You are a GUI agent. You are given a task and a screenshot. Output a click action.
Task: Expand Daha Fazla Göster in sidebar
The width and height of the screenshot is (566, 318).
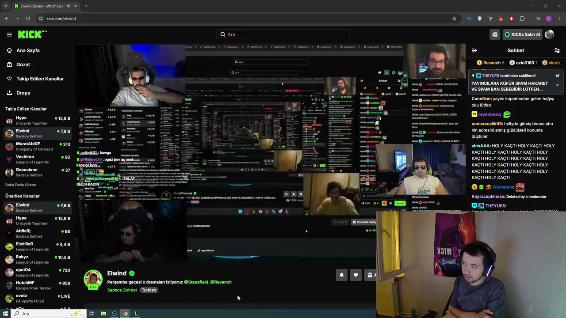coord(21,185)
